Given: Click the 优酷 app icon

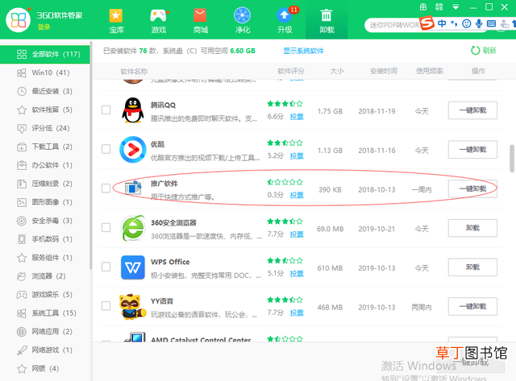Looking at the screenshot, I should 132,150.
